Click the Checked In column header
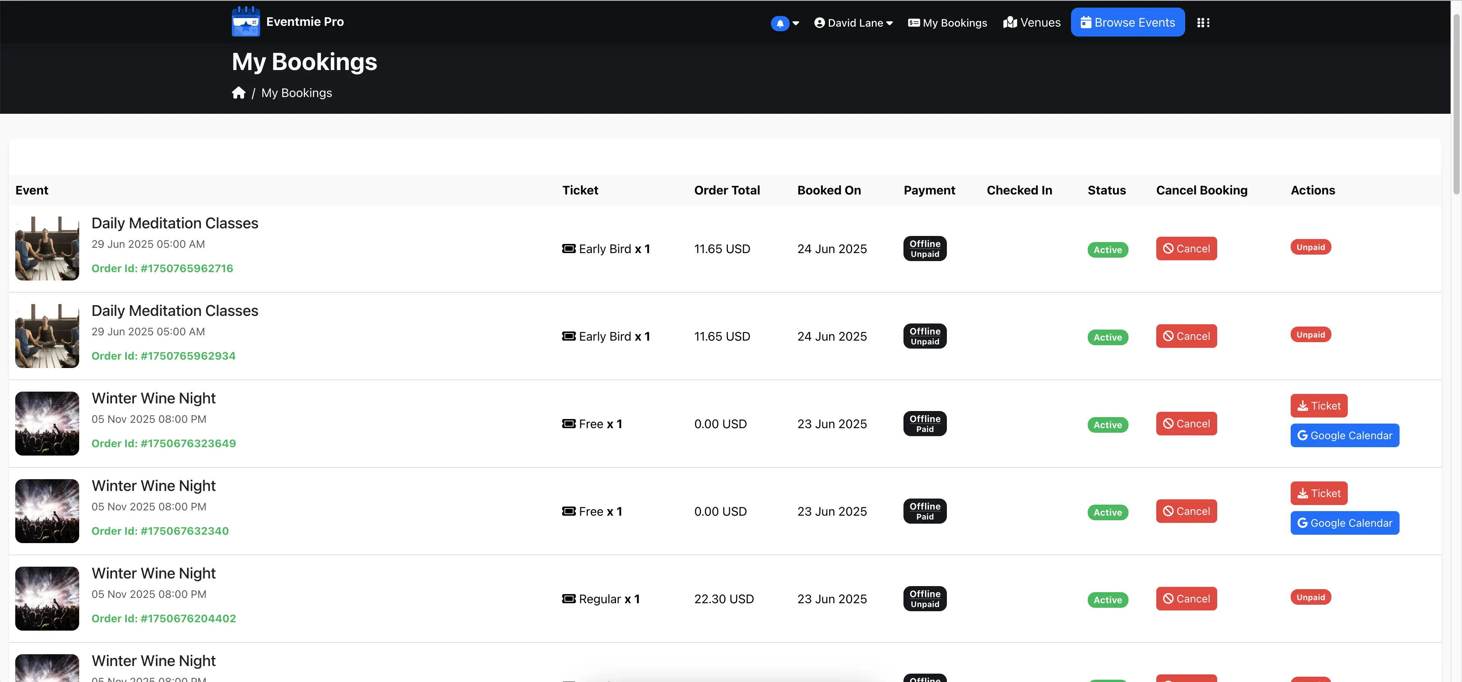Viewport: 1462px width, 682px height. pos(1019,191)
